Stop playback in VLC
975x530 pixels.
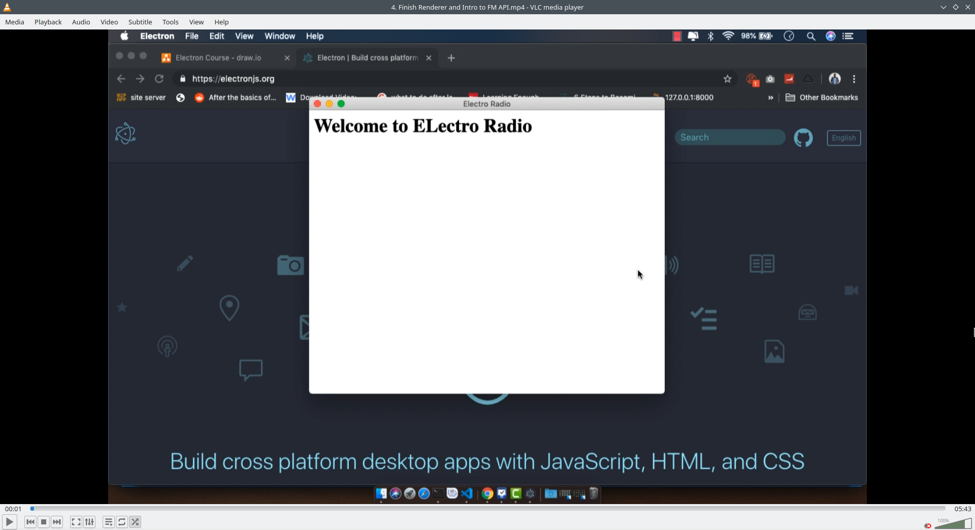44,522
